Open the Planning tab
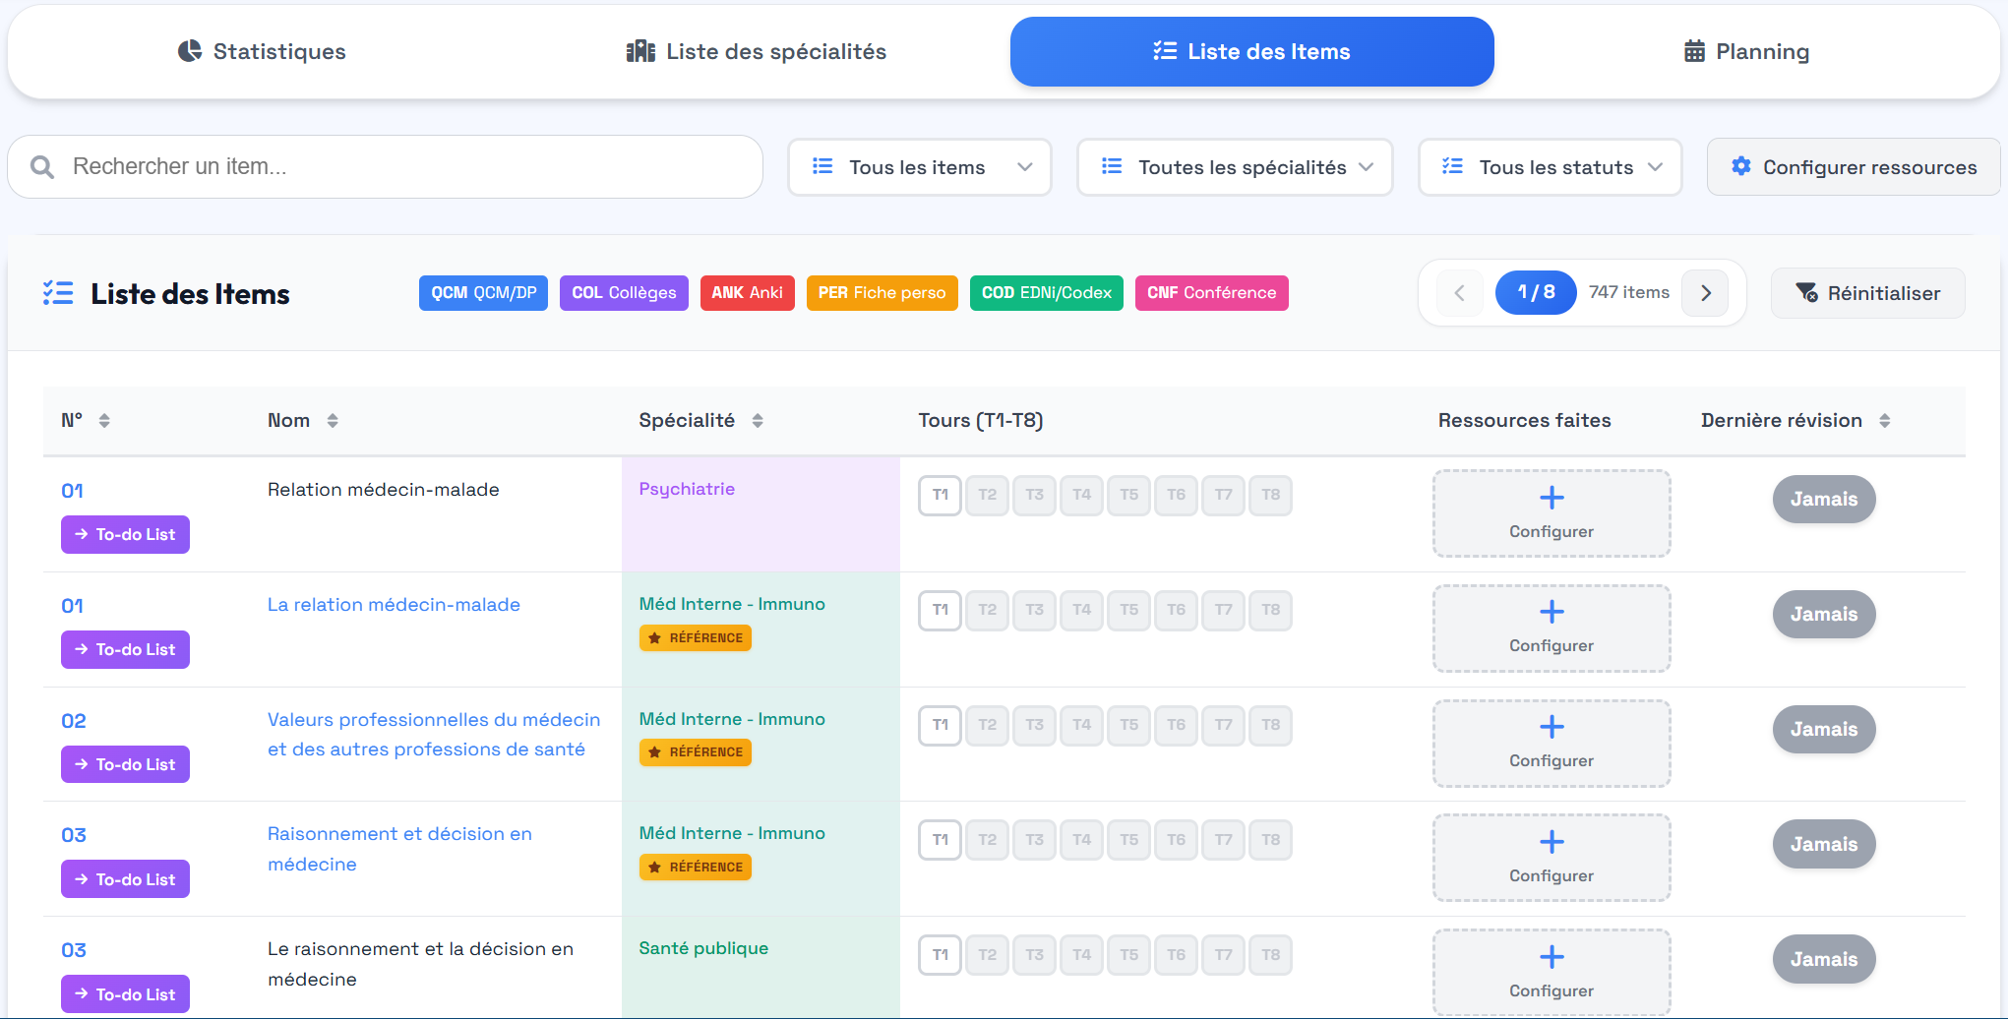The width and height of the screenshot is (2008, 1019). pos(1746,52)
